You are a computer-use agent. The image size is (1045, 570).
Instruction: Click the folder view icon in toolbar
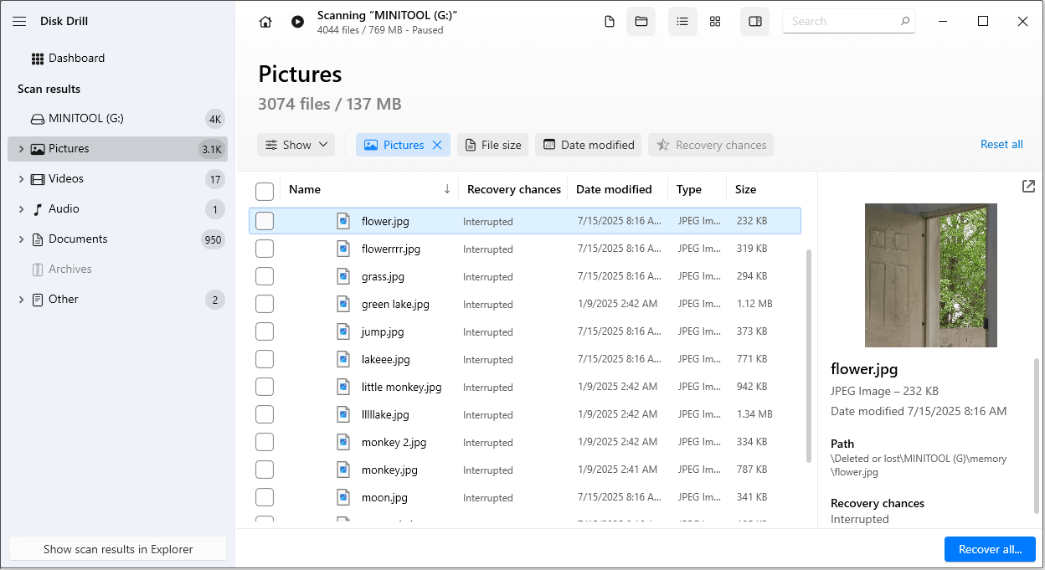pyautogui.click(x=641, y=21)
